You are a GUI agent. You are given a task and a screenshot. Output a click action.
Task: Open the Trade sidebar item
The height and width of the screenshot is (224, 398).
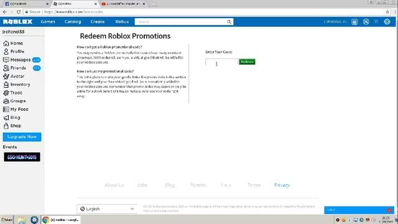12,93
